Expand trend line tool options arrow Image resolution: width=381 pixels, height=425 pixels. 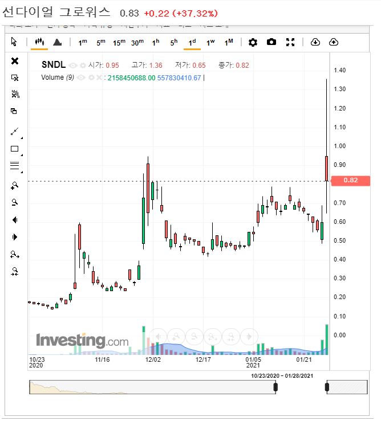click(x=22, y=138)
